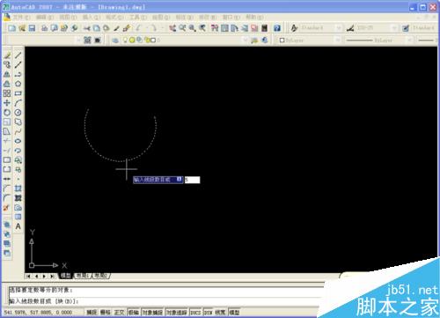Open the 格式(O) menu
This screenshot has height=318, width=440.
[114, 18]
